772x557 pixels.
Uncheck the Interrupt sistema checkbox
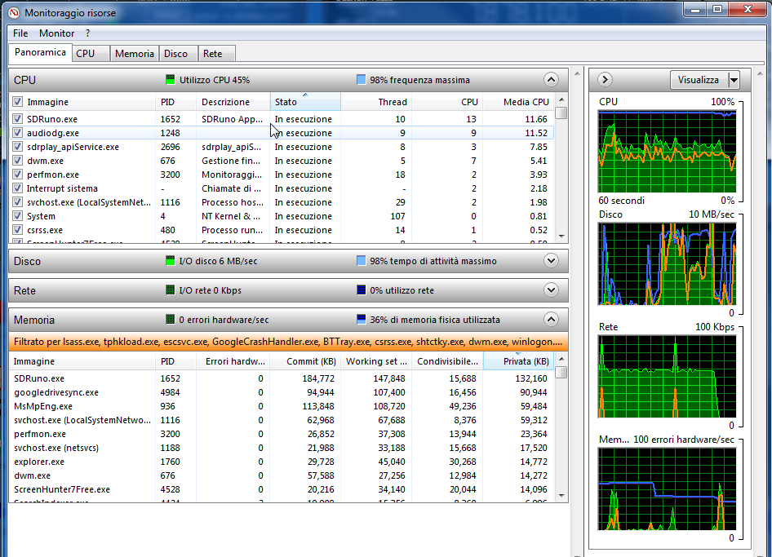pos(18,188)
